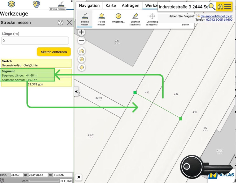Screen dimensions: 236x183
Task: Zoom in with the plus button
Action: click(82, 32)
